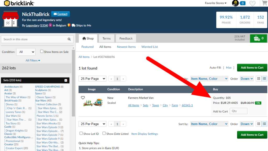Open the green store cart button

coord(258,38)
